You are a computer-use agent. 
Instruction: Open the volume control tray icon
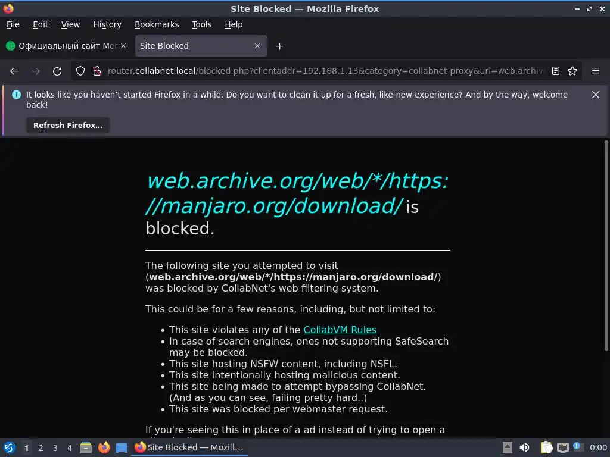pyautogui.click(x=524, y=447)
